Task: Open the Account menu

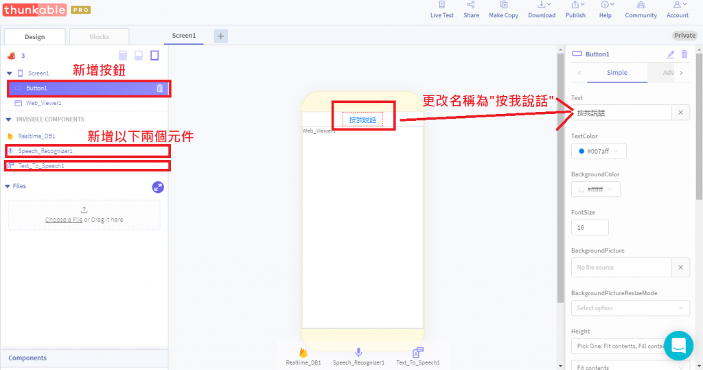Action: click(x=677, y=10)
